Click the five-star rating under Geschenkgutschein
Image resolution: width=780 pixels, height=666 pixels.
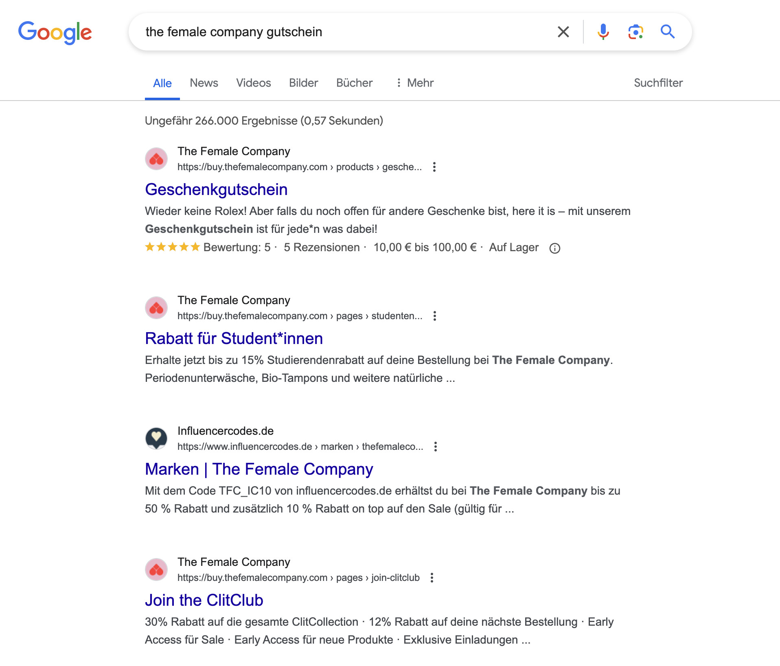(172, 247)
